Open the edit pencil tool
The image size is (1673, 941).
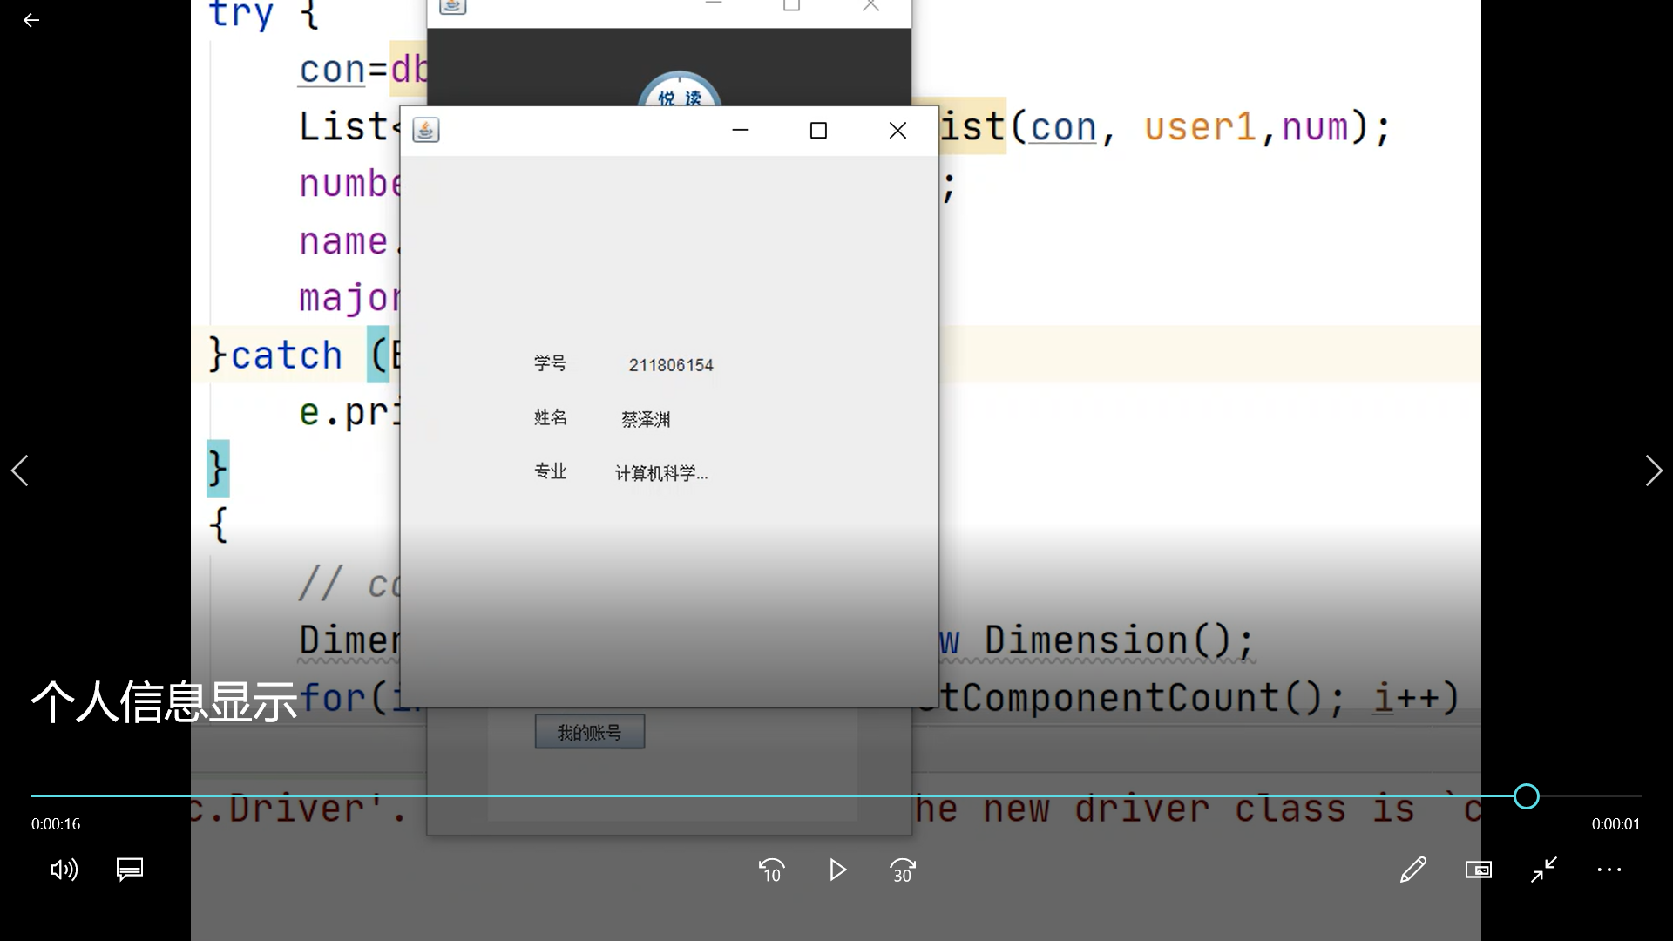pyautogui.click(x=1412, y=870)
